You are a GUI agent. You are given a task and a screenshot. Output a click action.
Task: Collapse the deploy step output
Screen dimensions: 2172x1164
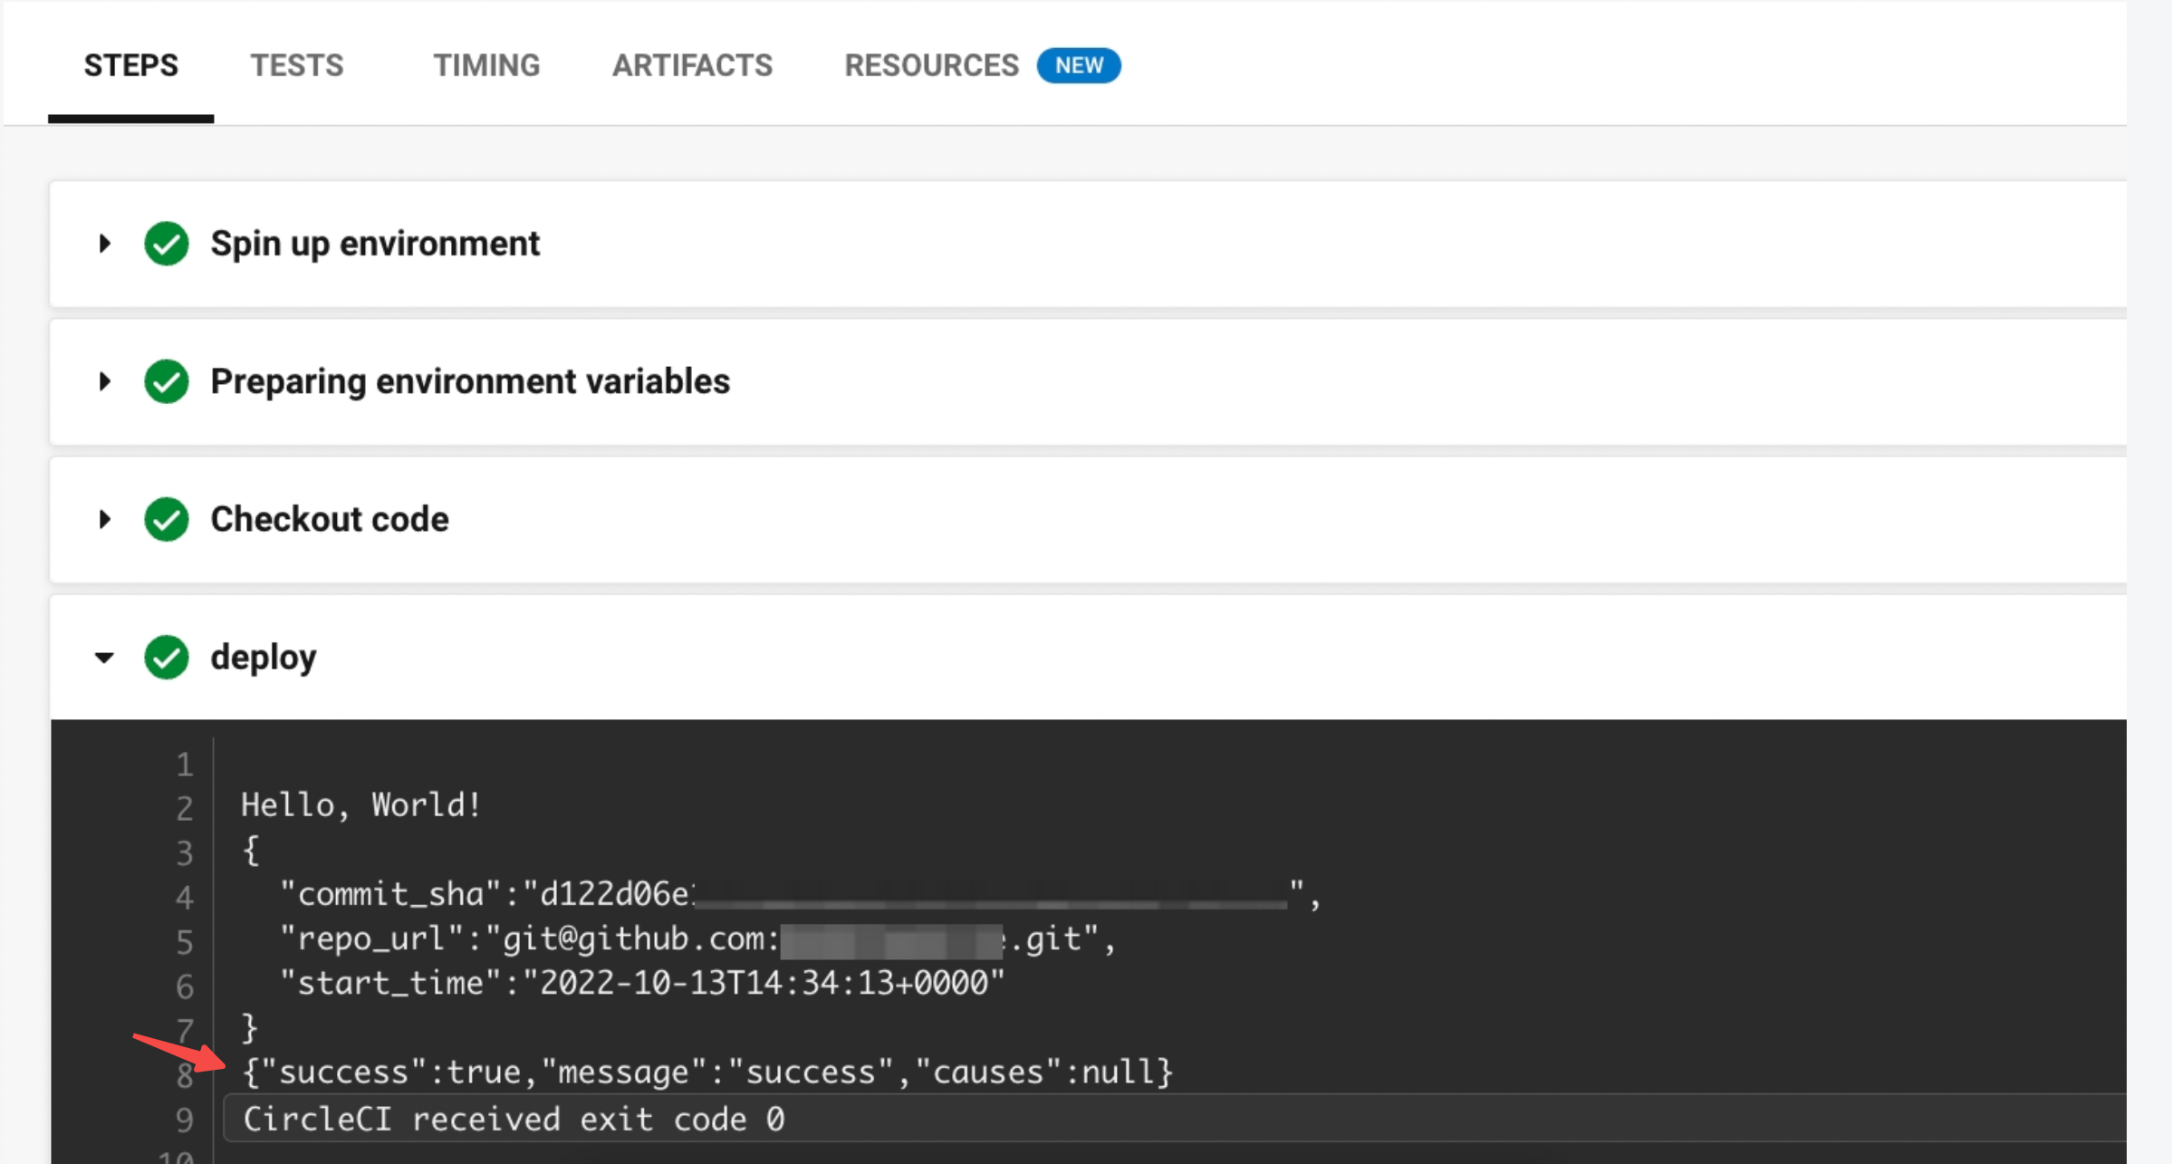point(104,658)
